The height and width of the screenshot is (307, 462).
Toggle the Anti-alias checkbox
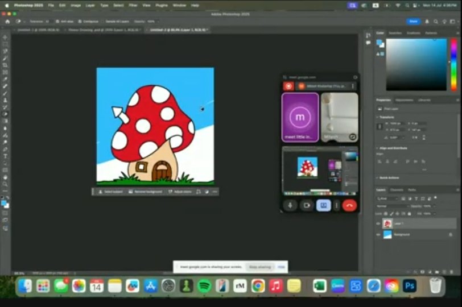(56, 21)
